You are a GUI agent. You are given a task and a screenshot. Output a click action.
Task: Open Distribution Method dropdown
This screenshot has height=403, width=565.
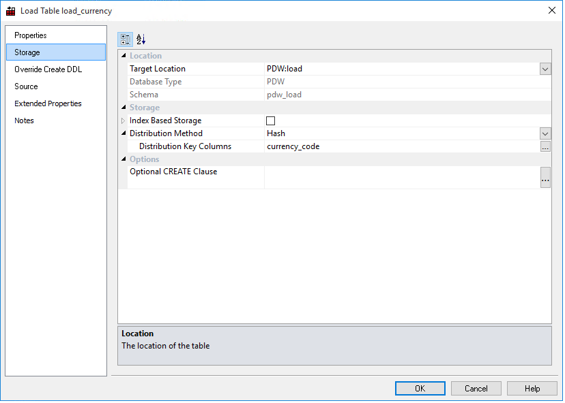tap(545, 133)
